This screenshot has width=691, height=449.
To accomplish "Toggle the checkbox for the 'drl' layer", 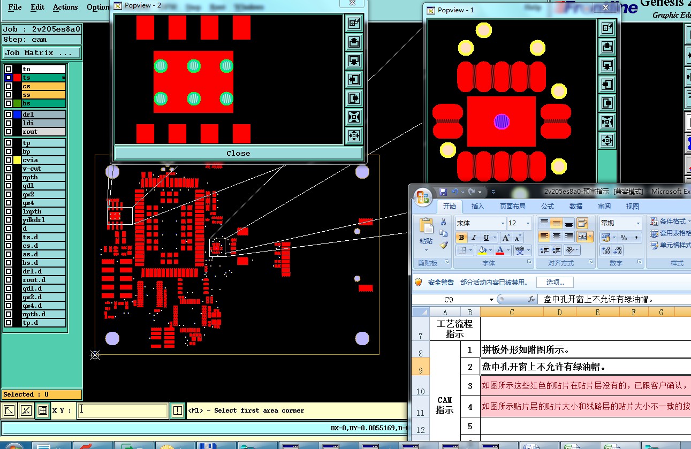I will point(9,115).
